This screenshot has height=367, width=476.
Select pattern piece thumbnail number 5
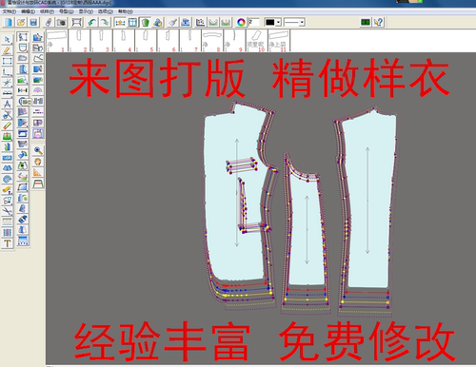(146, 41)
